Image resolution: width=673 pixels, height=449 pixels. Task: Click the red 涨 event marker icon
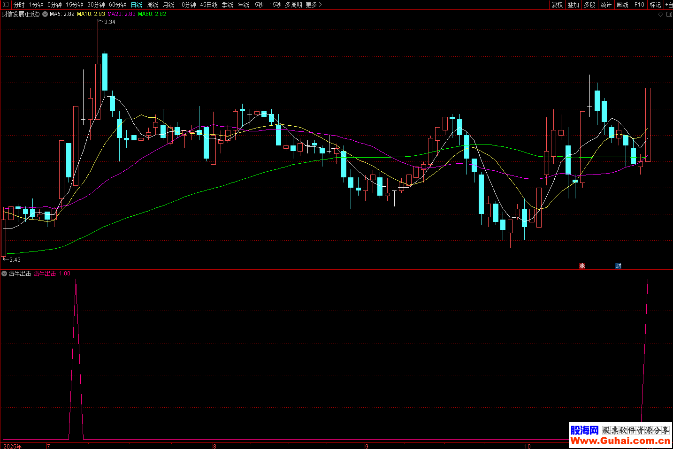click(x=582, y=266)
